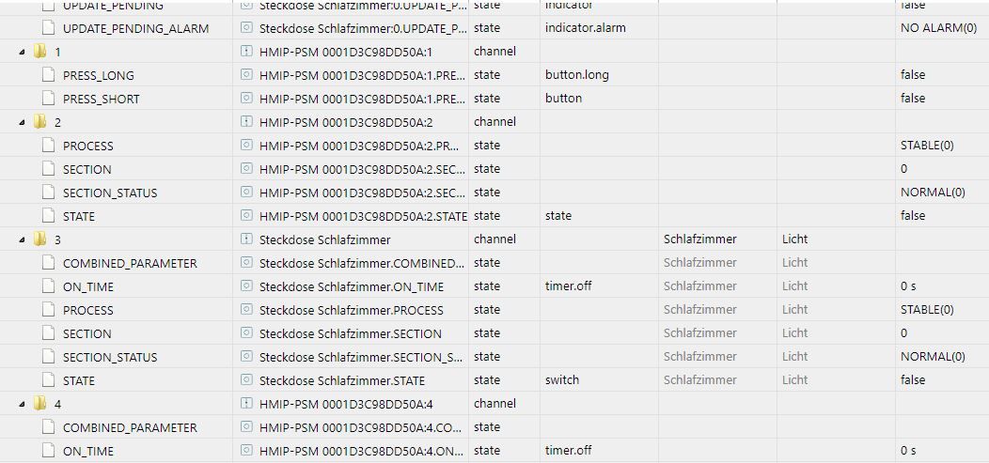This screenshot has width=989, height=463.
Task: Click the folder icon of channel 3
Action: coord(39,239)
